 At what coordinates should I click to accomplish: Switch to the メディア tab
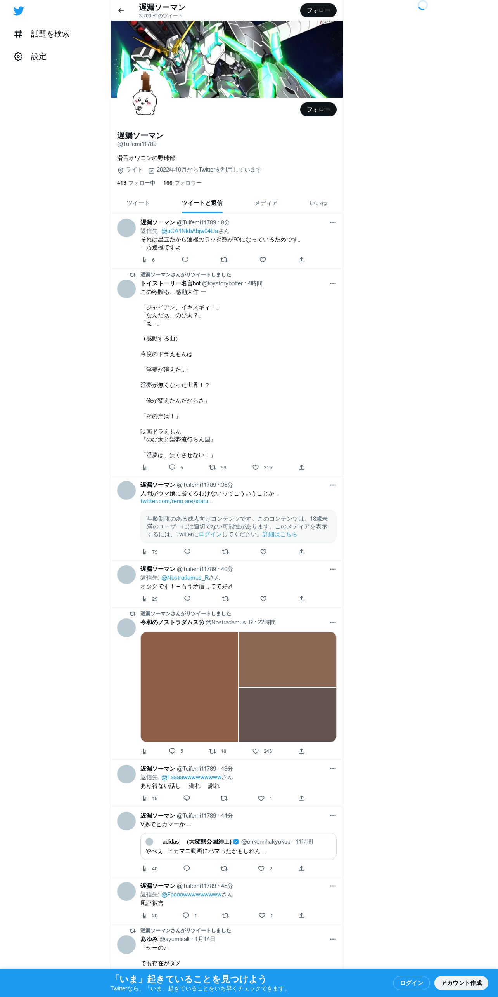[266, 203]
